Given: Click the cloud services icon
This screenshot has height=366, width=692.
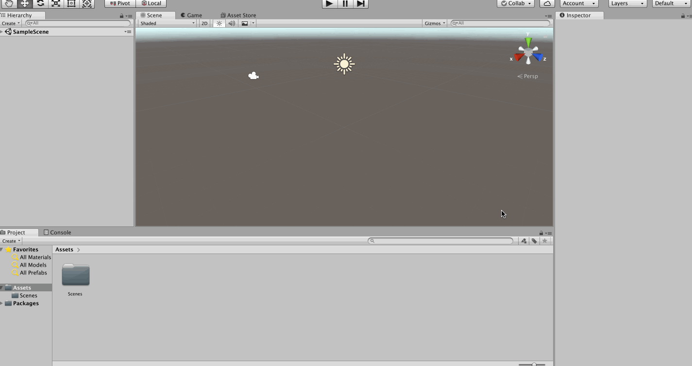Looking at the screenshot, I should click(x=547, y=3).
